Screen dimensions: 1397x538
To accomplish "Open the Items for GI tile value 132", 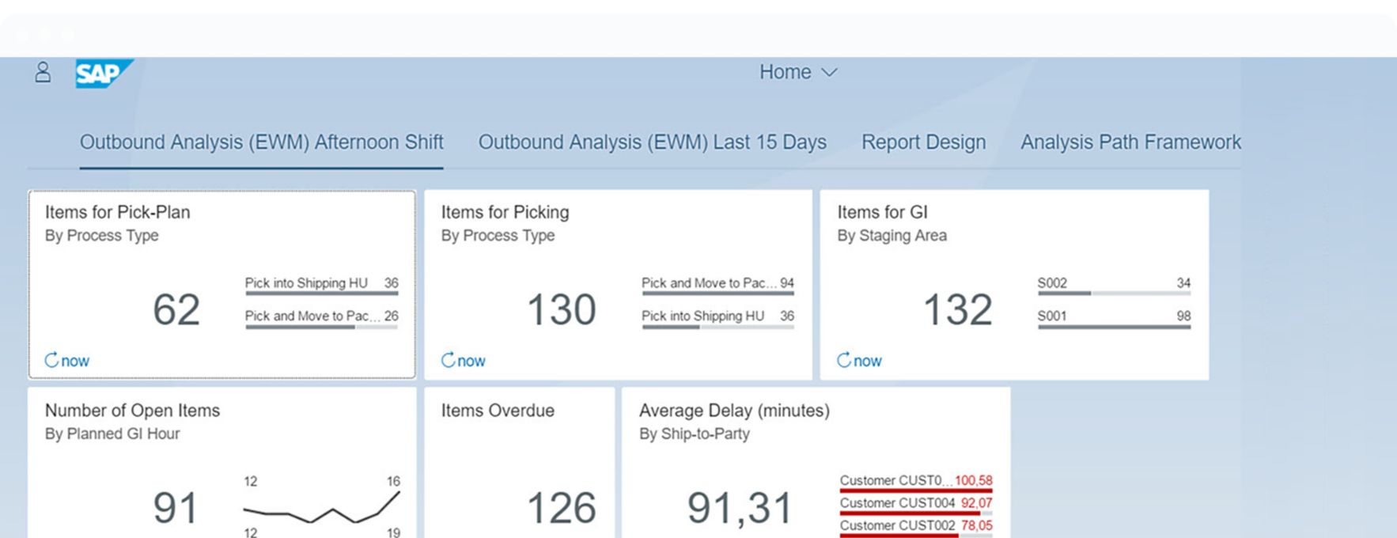I will [x=957, y=309].
